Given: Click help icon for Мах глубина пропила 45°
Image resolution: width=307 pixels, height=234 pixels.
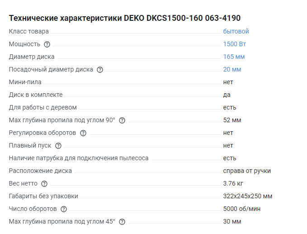Looking at the screenshot, I should pos(122,222).
